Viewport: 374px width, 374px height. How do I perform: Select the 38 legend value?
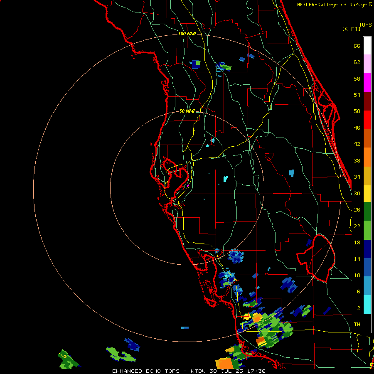pos(357,160)
